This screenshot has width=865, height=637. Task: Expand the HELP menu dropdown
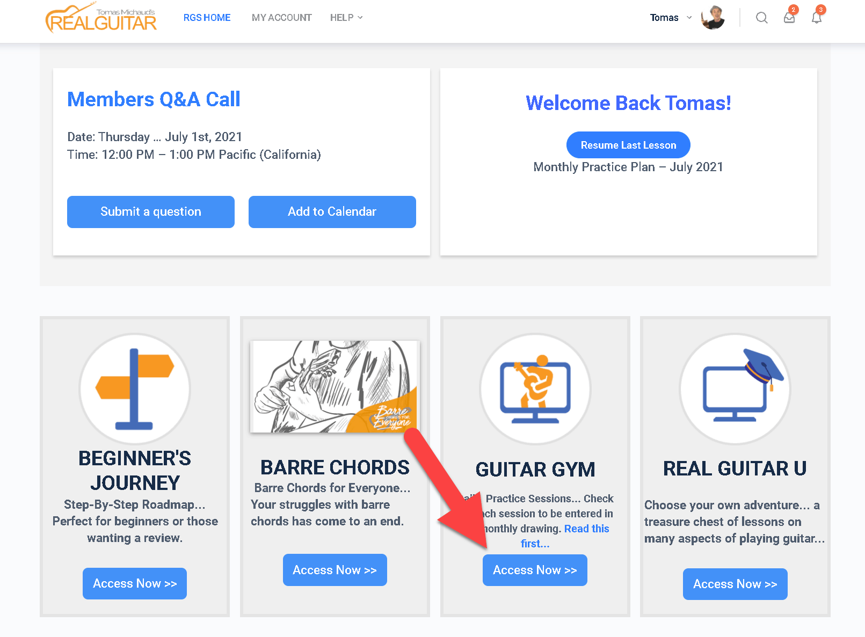click(346, 18)
